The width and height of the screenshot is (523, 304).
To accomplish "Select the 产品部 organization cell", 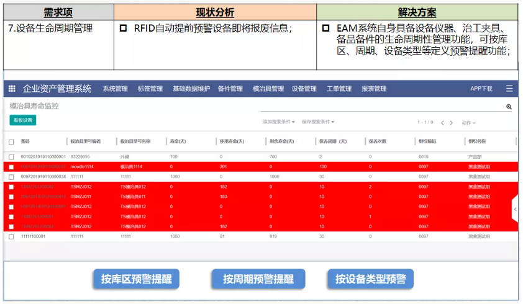I will click(x=475, y=157).
